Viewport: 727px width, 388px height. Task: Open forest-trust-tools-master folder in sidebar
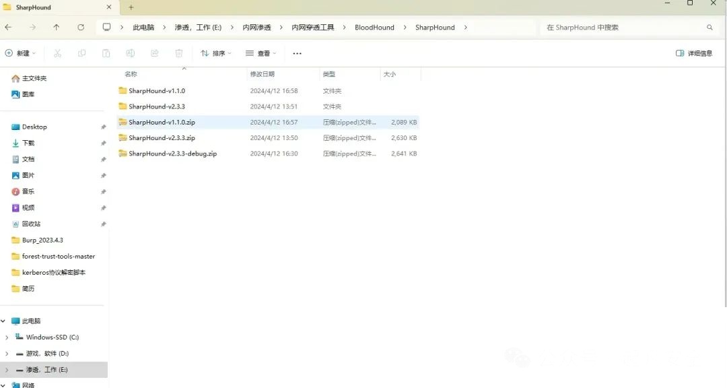click(x=53, y=257)
